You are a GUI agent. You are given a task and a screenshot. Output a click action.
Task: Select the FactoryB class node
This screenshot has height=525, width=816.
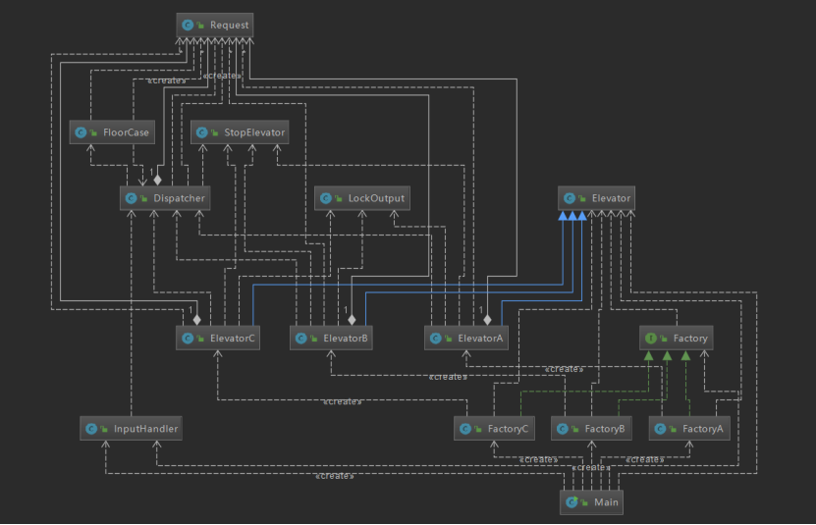coord(592,429)
